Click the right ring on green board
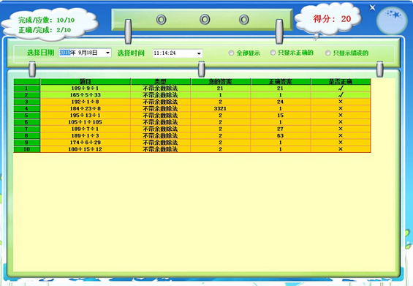Viewport: 413px width, 286px height. (x=244, y=20)
